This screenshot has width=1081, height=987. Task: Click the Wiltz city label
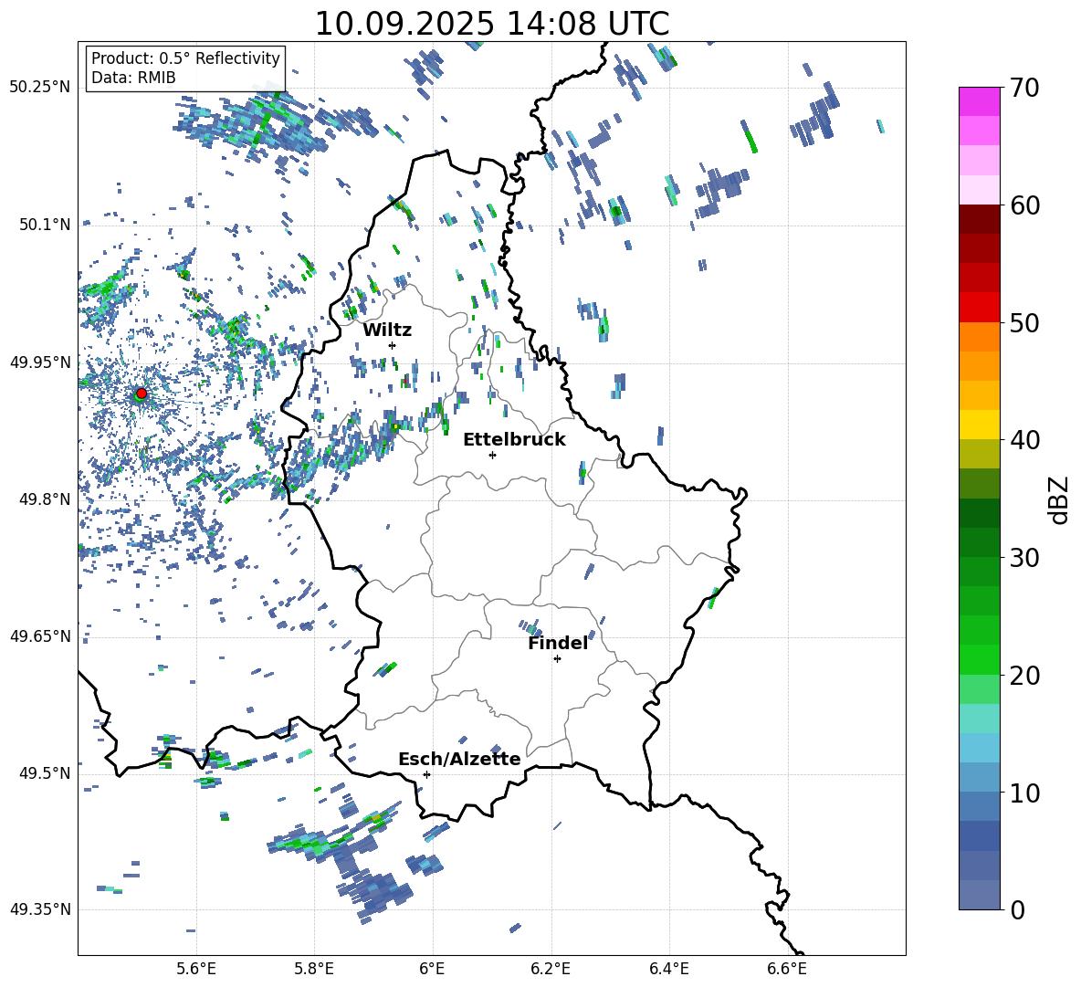387,331
